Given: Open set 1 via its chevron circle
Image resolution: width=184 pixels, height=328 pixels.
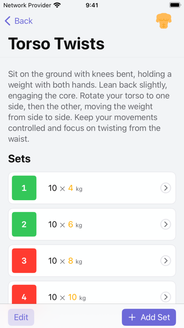Looking at the screenshot, I should coord(166,188).
